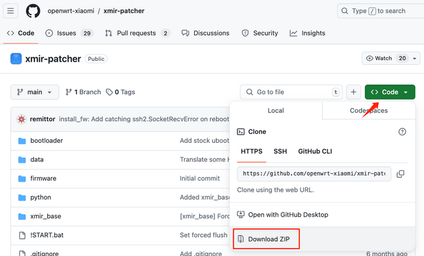Click the 0 Tags link

tap(120, 92)
